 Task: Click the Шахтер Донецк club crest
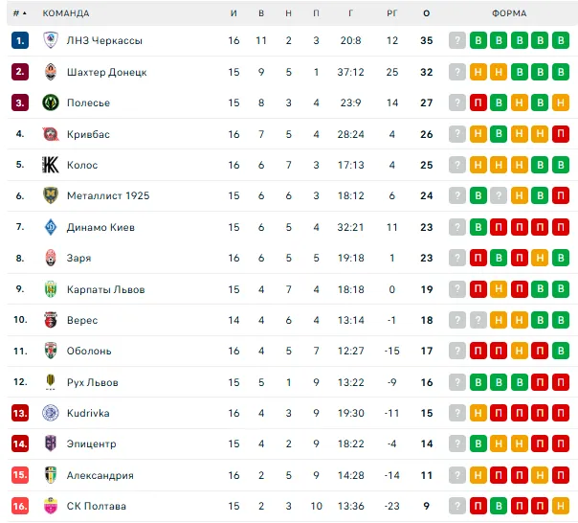(51, 72)
